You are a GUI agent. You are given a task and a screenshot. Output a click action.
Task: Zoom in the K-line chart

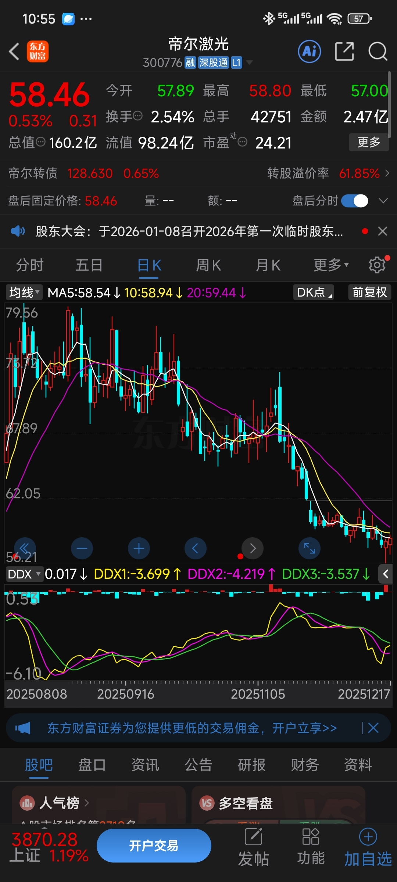[139, 548]
